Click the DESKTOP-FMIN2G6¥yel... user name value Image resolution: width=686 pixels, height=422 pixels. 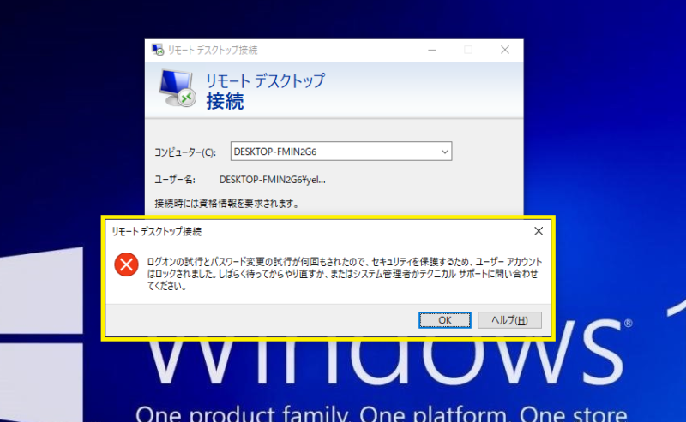coord(272,180)
